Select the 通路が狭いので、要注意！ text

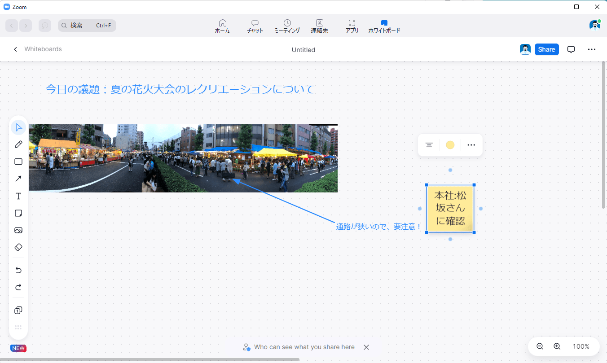379,227
